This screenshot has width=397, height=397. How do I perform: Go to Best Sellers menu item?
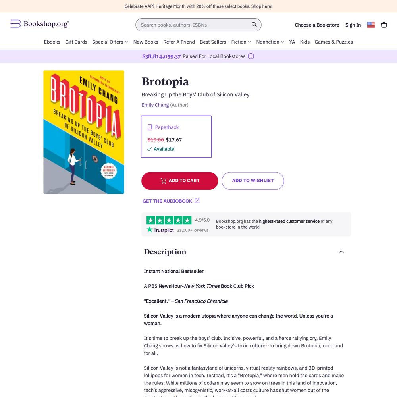(x=213, y=42)
